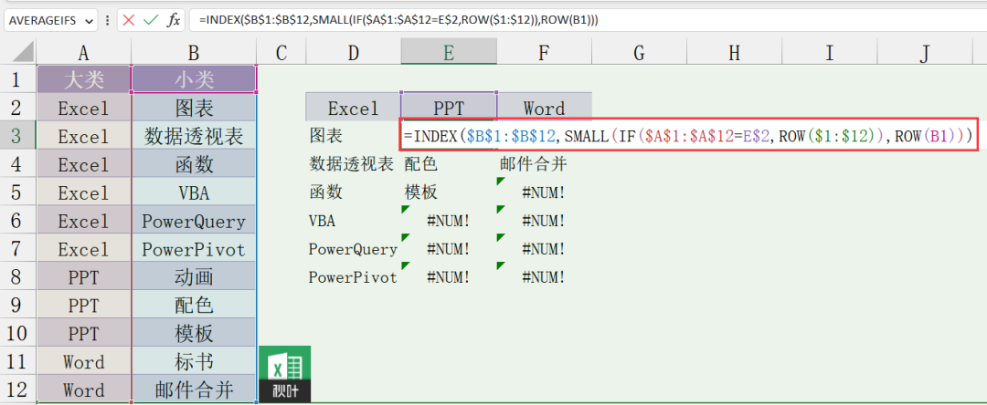The height and width of the screenshot is (405, 987).
Task: Select row 12 header
Action: [x=18, y=389]
